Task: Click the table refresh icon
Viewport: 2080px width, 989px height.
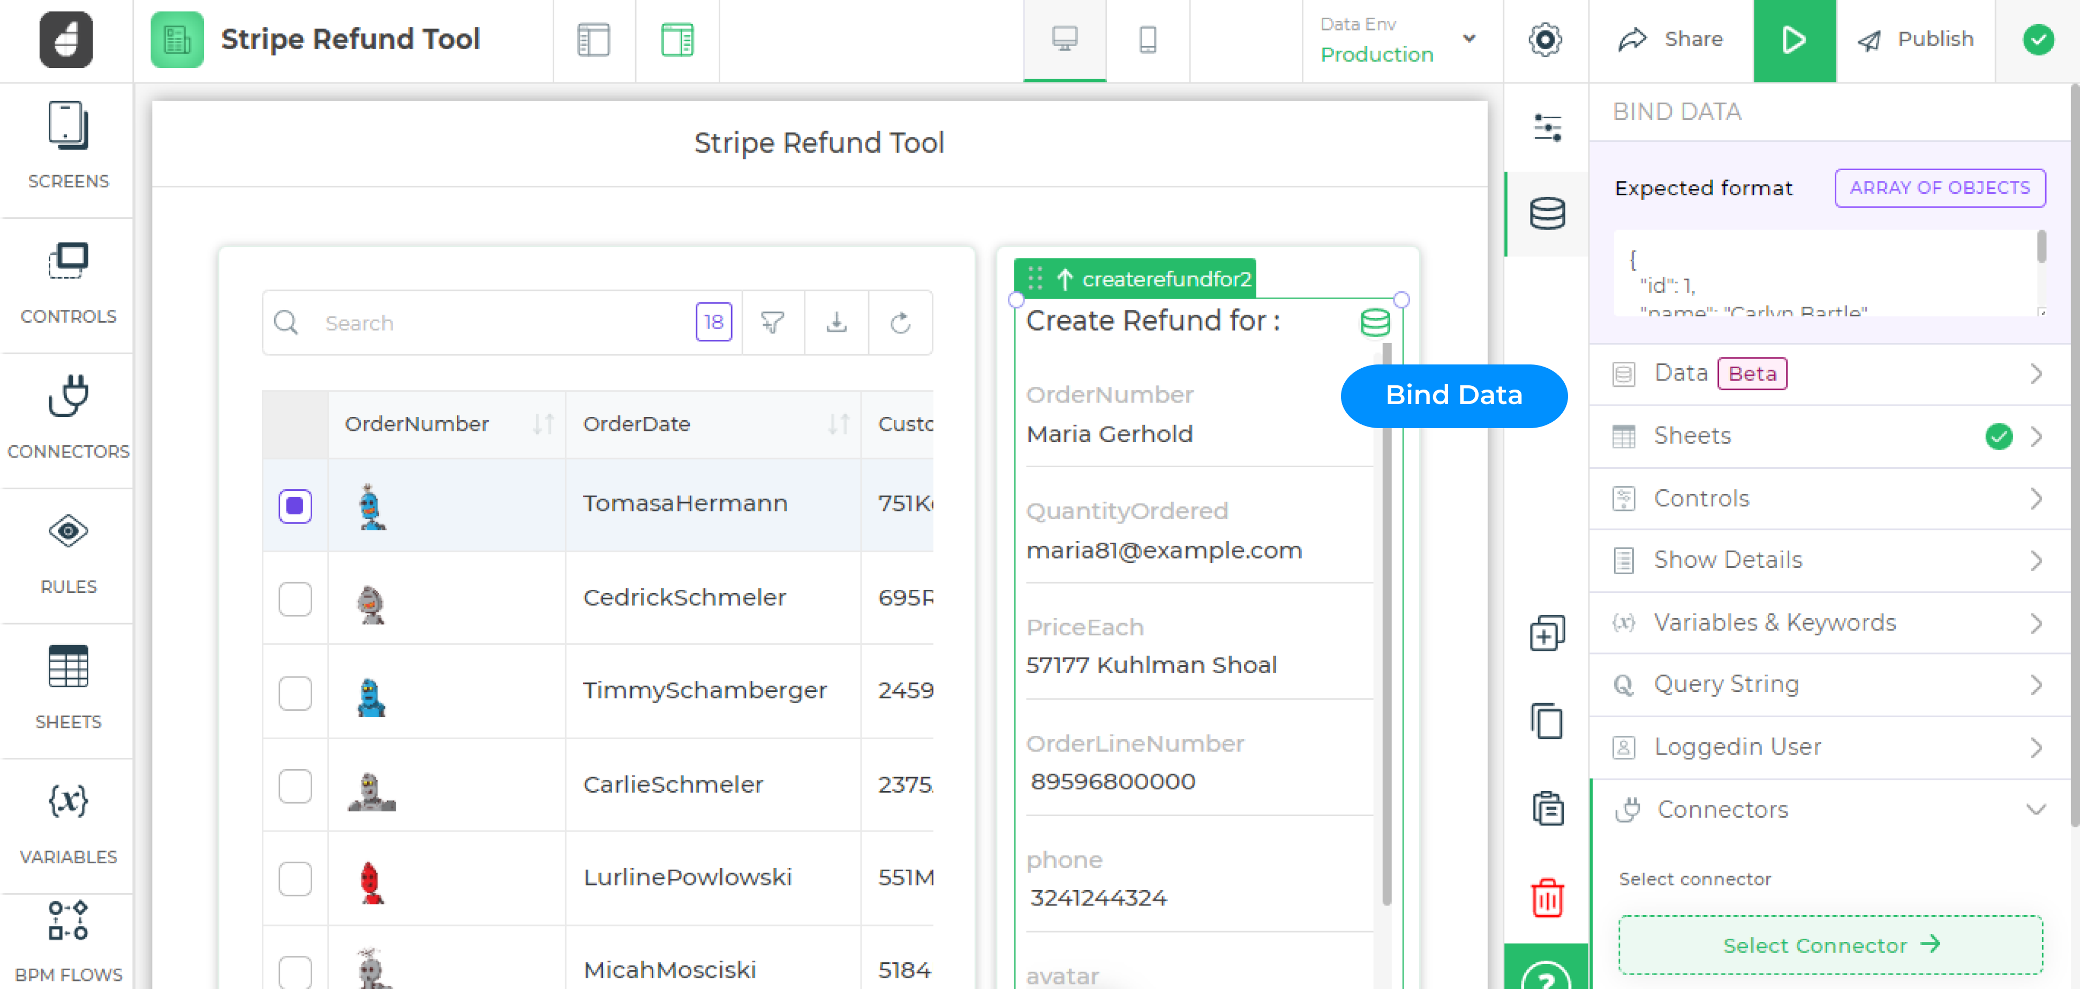Action: 900,323
